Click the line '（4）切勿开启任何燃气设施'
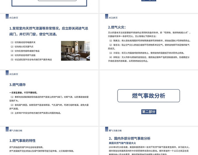Viewport: 198px width, 155px height. tap(23, 55)
